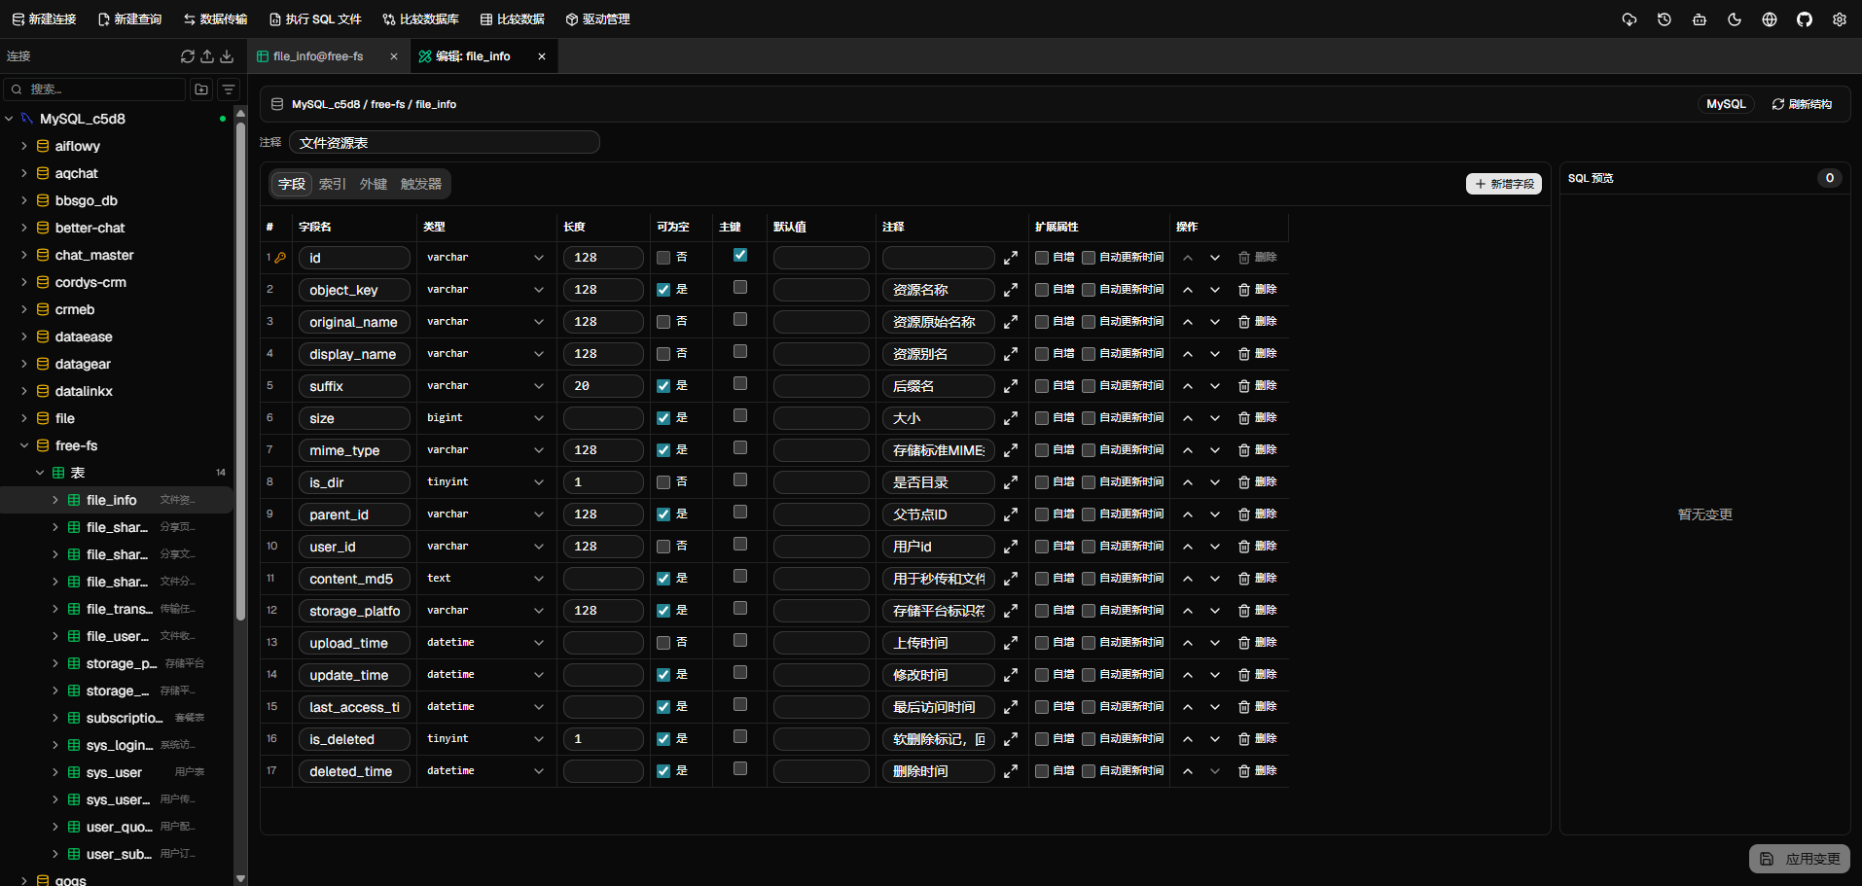The width and height of the screenshot is (1862, 886).
Task: Click import connections download icon
Action: 227,56
